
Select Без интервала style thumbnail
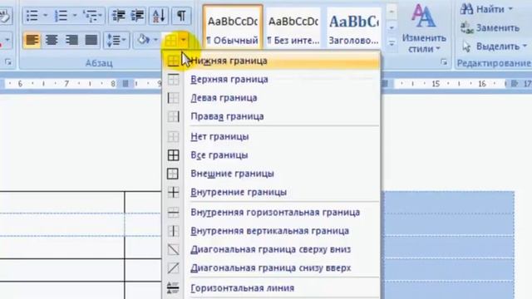pyautogui.click(x=293, y=27)
